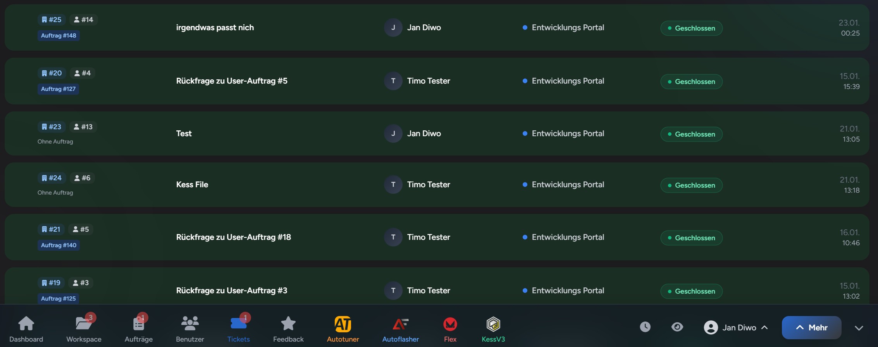Click the Geschlossen status on 'Test' ticket
Screen dimensions: 878x347
coord(691,134)
